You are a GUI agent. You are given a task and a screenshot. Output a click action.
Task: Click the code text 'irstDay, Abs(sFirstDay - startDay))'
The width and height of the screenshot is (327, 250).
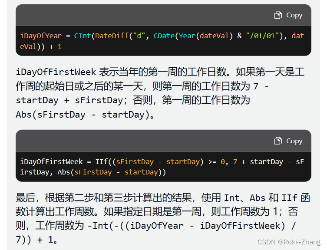[93, 172]
